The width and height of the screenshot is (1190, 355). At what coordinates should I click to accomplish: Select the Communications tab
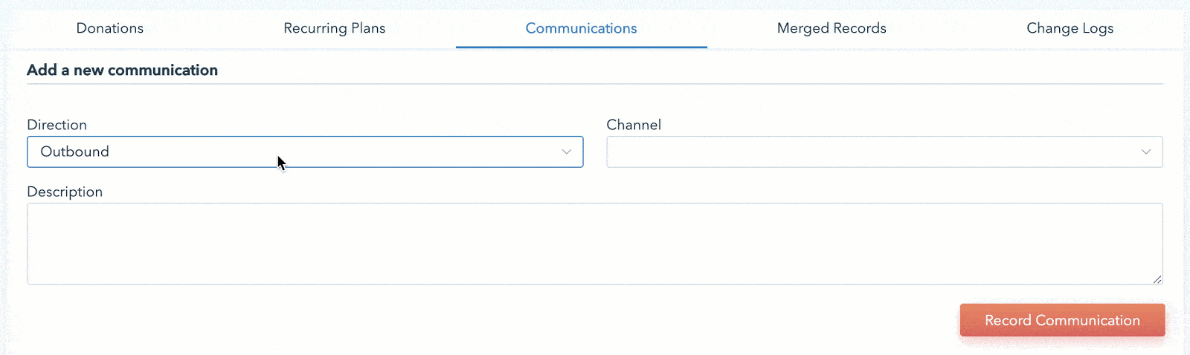click(x=581, y=28)
